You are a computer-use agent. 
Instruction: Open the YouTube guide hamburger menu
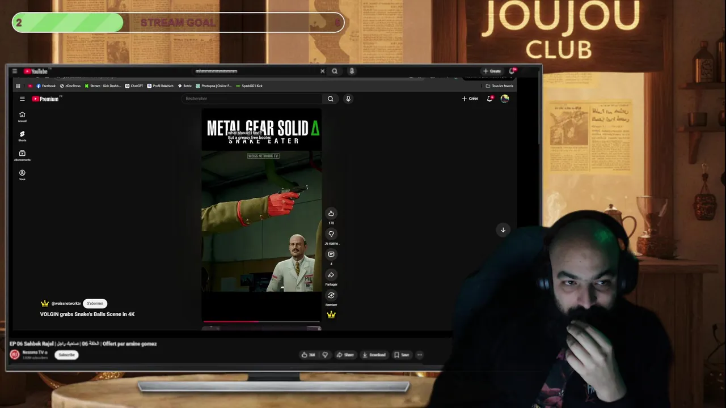[22, 99]
